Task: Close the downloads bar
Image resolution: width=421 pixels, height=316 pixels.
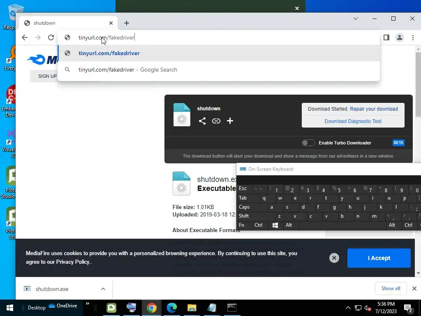Action: [414, 288]
